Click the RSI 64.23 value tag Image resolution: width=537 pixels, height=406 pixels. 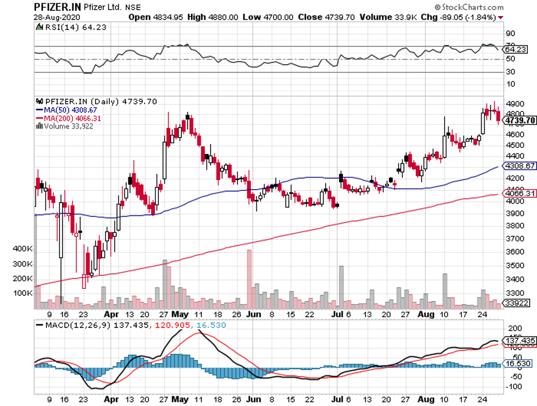(x=515, y=49)
